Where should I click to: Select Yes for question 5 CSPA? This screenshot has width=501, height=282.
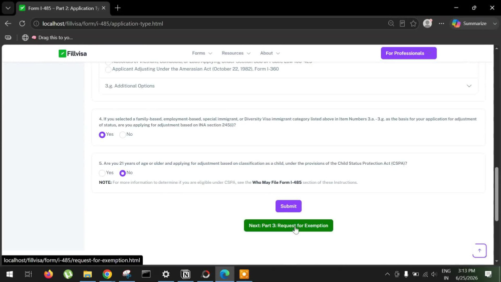102,173
